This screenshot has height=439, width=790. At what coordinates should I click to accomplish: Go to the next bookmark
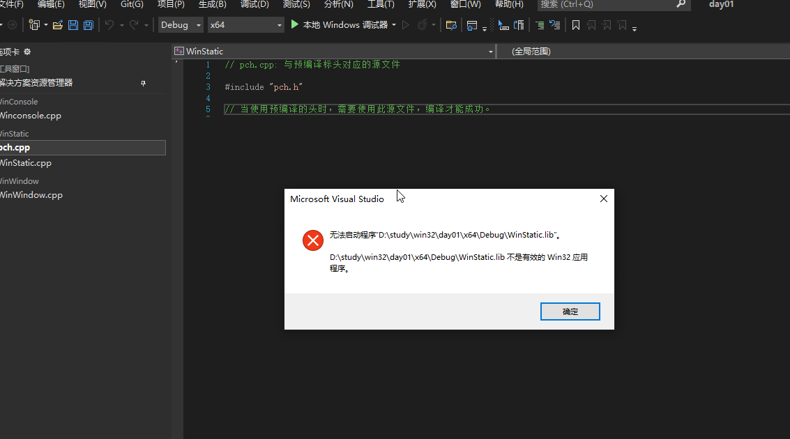(607, 25)
